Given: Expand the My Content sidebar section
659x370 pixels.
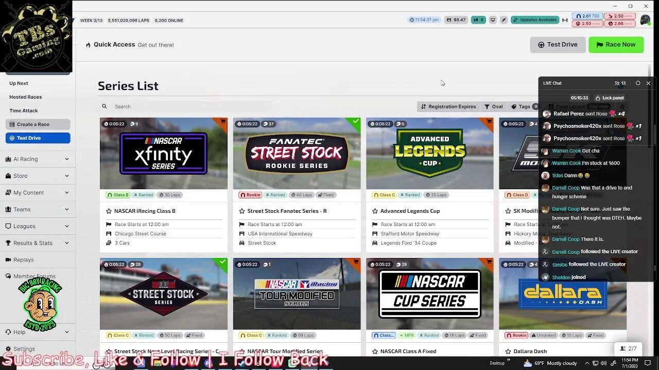Looking at the screenshot, I should coord(37,193).
